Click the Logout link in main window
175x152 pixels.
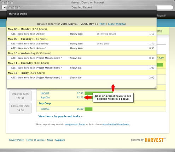coord(161,16)
